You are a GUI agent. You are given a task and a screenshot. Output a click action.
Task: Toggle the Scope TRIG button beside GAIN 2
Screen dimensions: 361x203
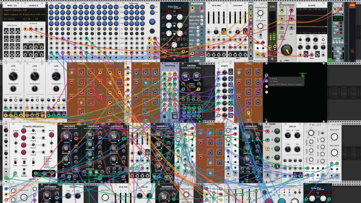323,40
